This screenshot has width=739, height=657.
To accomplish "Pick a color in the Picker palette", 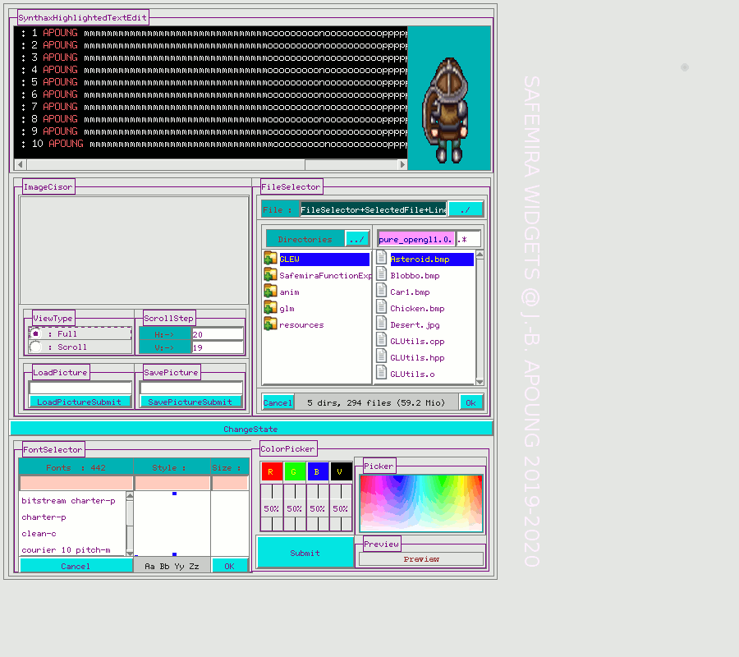I will tap(420, 503).
